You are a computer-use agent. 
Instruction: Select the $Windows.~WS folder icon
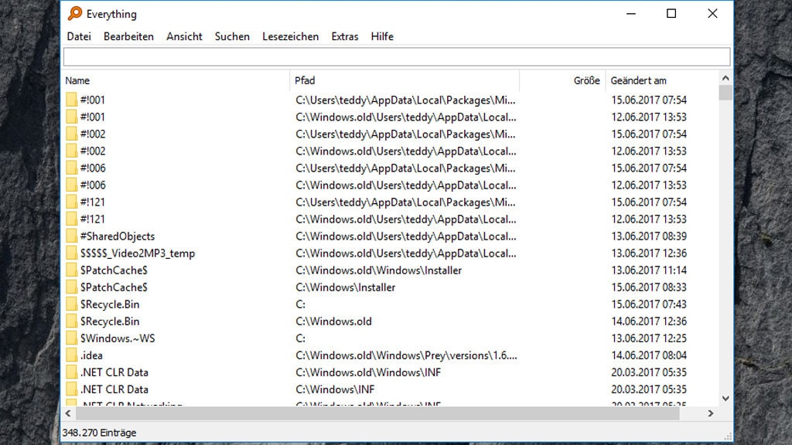click(x=72, y=338)
